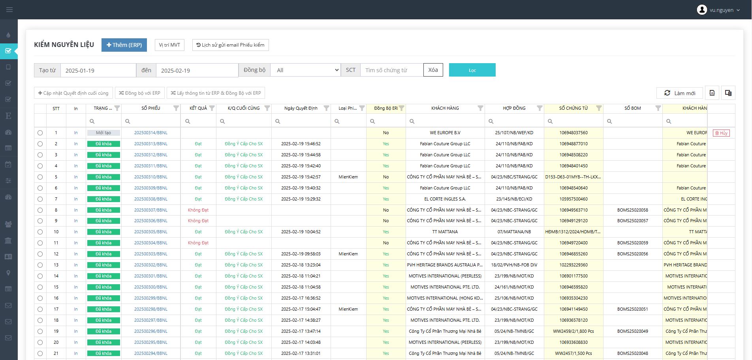Screen dimensions: 752x360
Task: Select radio for row 202500299/BBNL
Action: pos(40,298)
